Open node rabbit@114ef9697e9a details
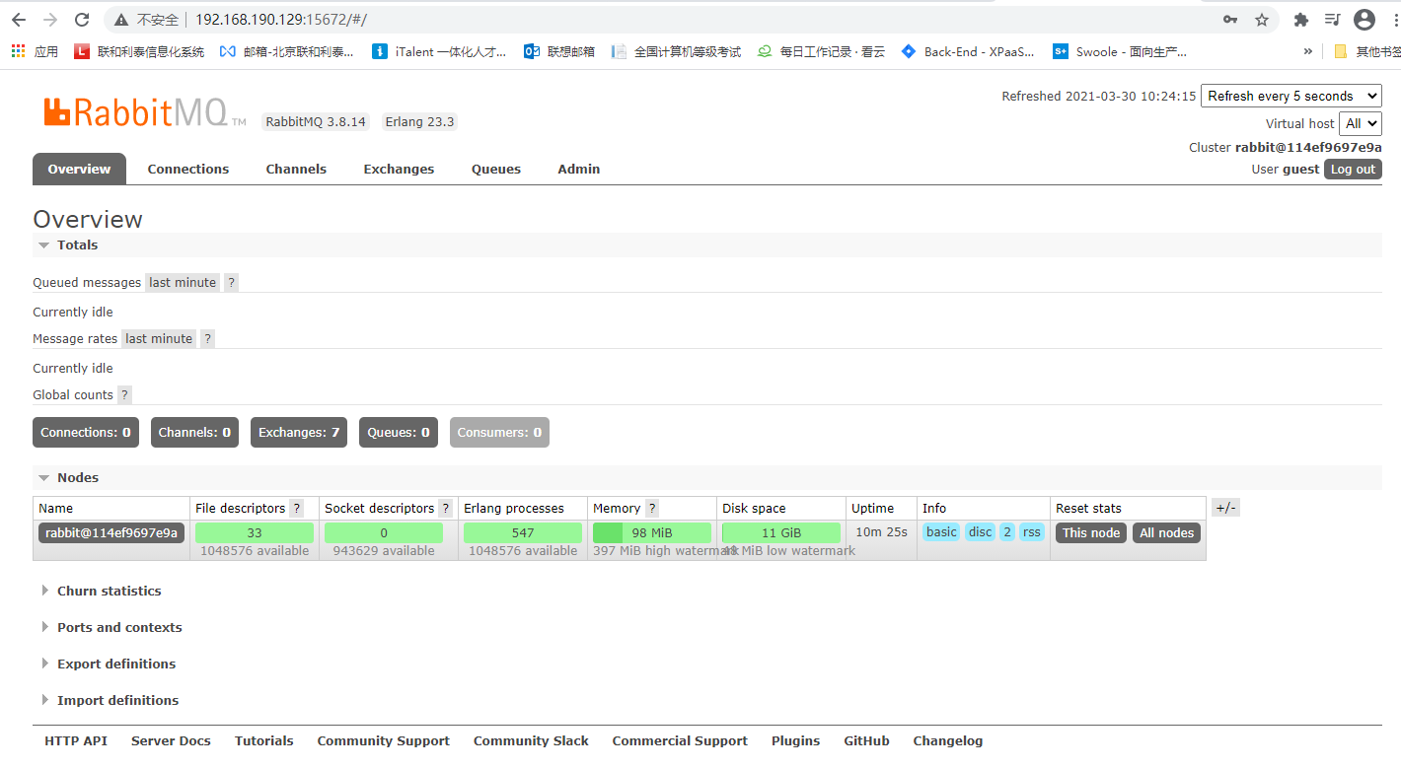 (x=111, y=533)
